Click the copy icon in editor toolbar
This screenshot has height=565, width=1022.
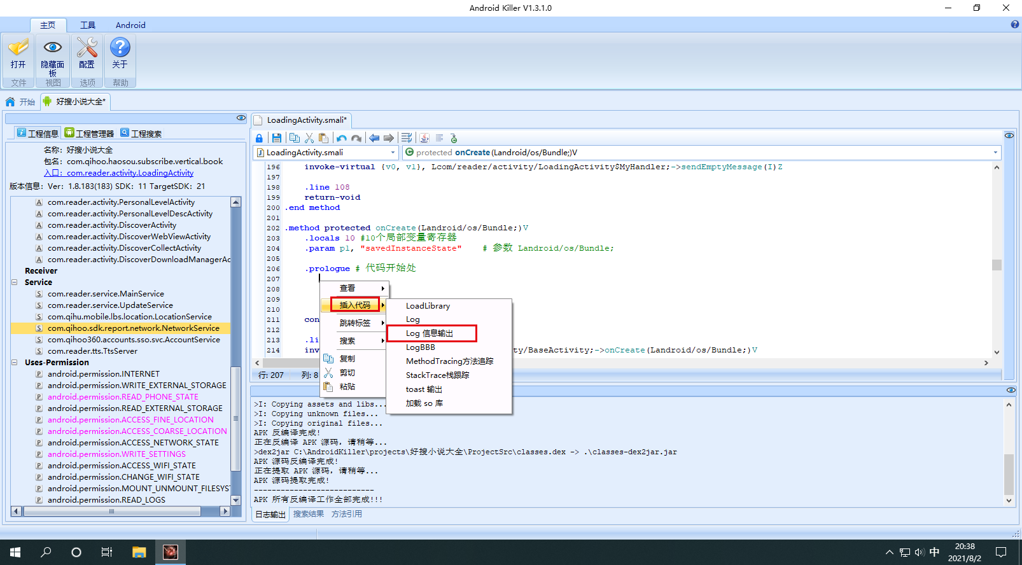click(295, 138)
